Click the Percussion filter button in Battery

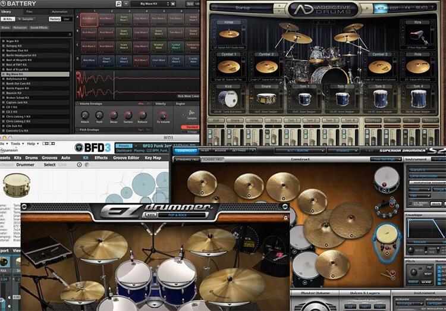(x=21, y=27)
